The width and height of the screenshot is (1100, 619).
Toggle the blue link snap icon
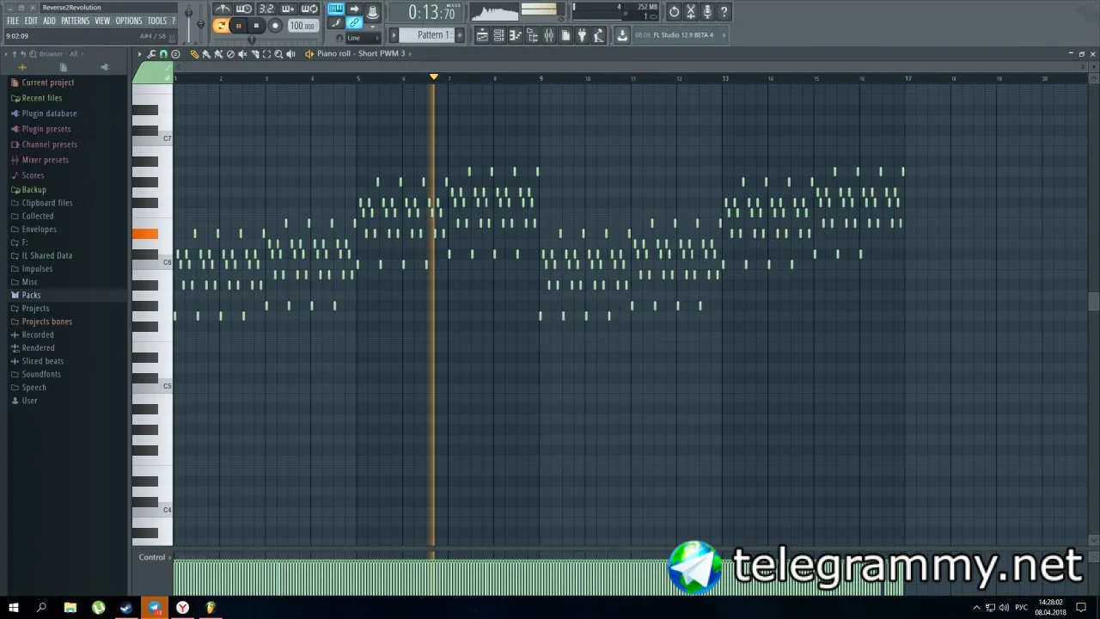[354, 23]
